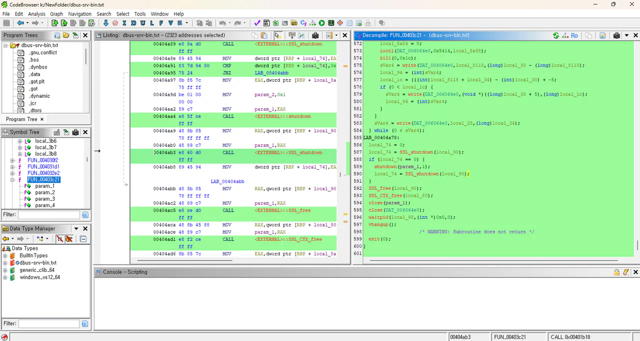
Task: Expand FUN_004030f2 tree node
Action: coord(13,160)
